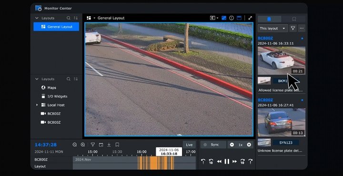Open the timeline calendar date picker
The image size is (343, 176).
click(101, 145)
